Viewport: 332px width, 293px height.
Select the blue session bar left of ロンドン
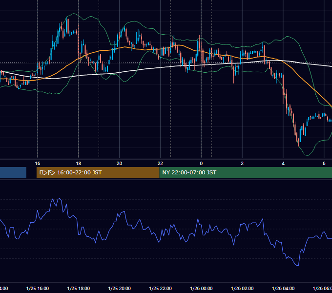pyautogui.click(x=13, y=172)
